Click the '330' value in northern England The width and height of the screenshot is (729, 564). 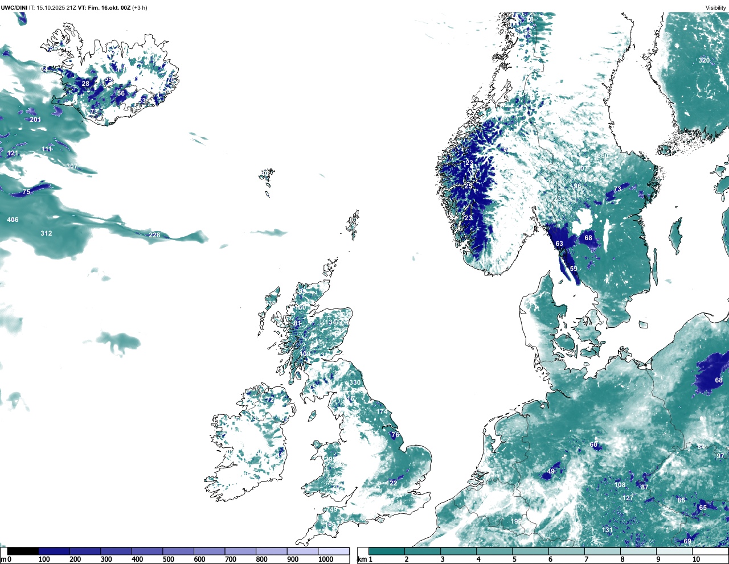click(355, 382)
